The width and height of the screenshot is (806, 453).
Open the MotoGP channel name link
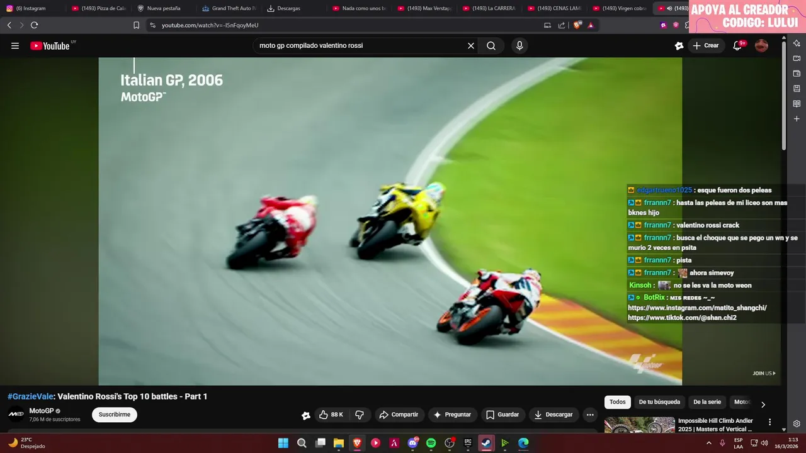click(x=42, y=411)
